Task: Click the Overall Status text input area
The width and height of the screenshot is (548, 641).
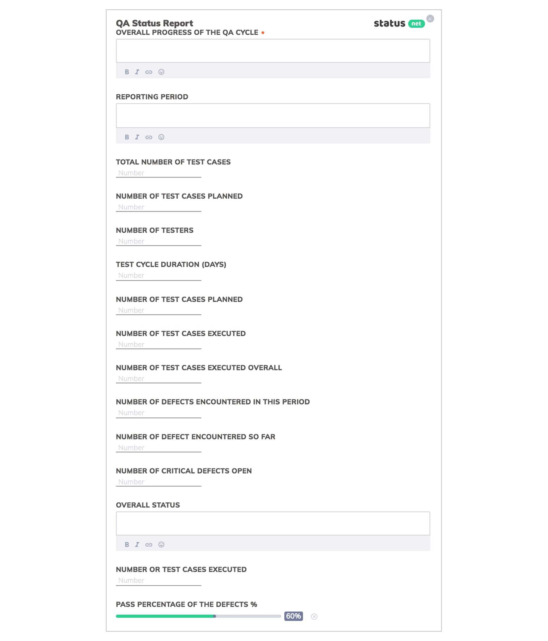Action: [272, 523]
